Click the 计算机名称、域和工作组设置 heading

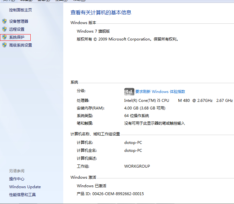point(95,134)
